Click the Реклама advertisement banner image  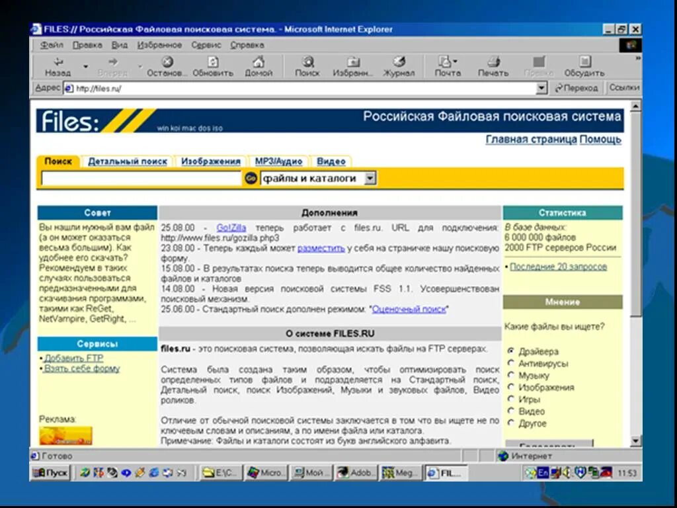[x=65, y=435]
